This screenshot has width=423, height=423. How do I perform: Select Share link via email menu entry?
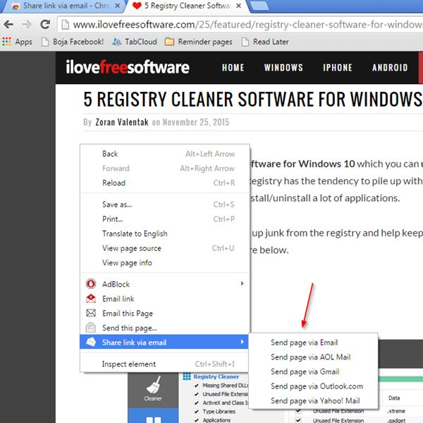[164, 342]
